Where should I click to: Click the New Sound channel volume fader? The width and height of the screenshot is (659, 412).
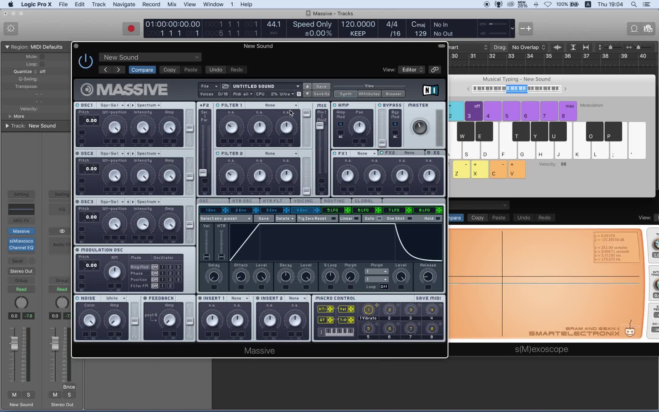coord(14,343)
